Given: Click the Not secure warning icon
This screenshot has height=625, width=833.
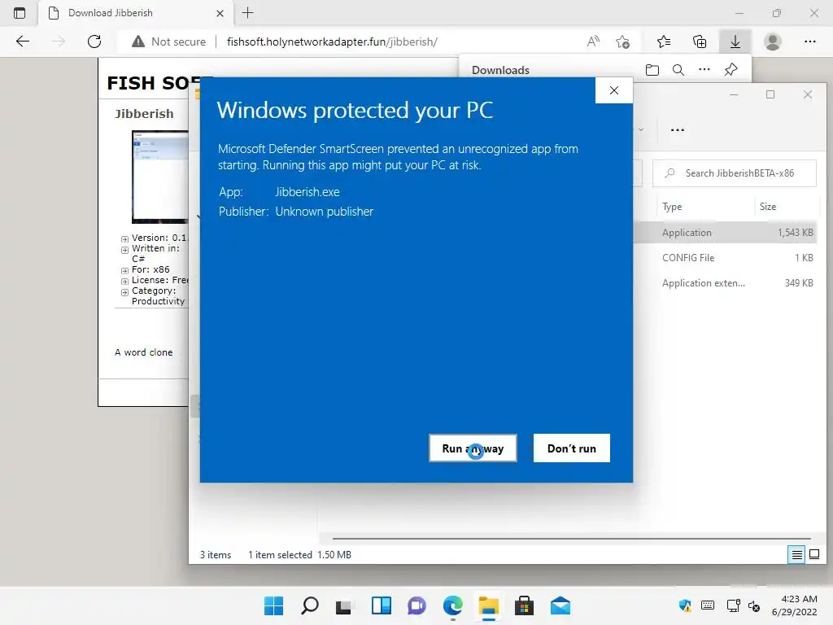Looking at the screenshot, I should pos(138,42).
